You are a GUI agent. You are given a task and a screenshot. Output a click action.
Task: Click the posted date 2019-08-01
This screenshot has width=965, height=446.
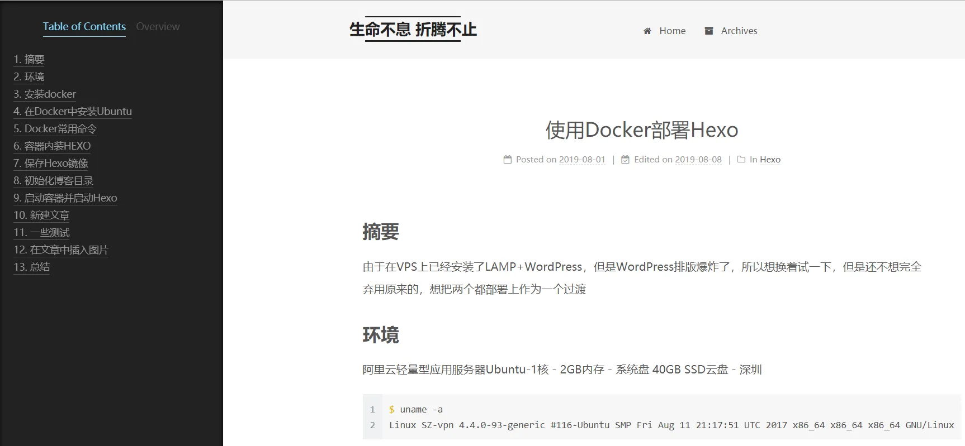pos(582,160)
